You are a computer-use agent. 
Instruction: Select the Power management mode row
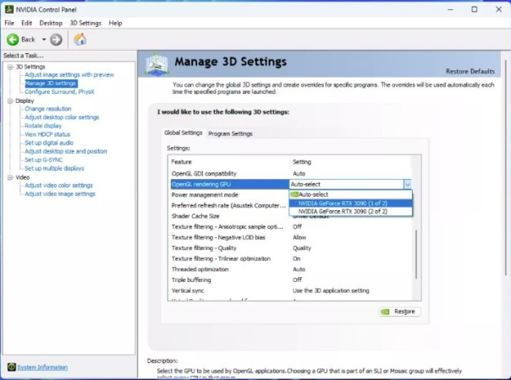[229, 195]
